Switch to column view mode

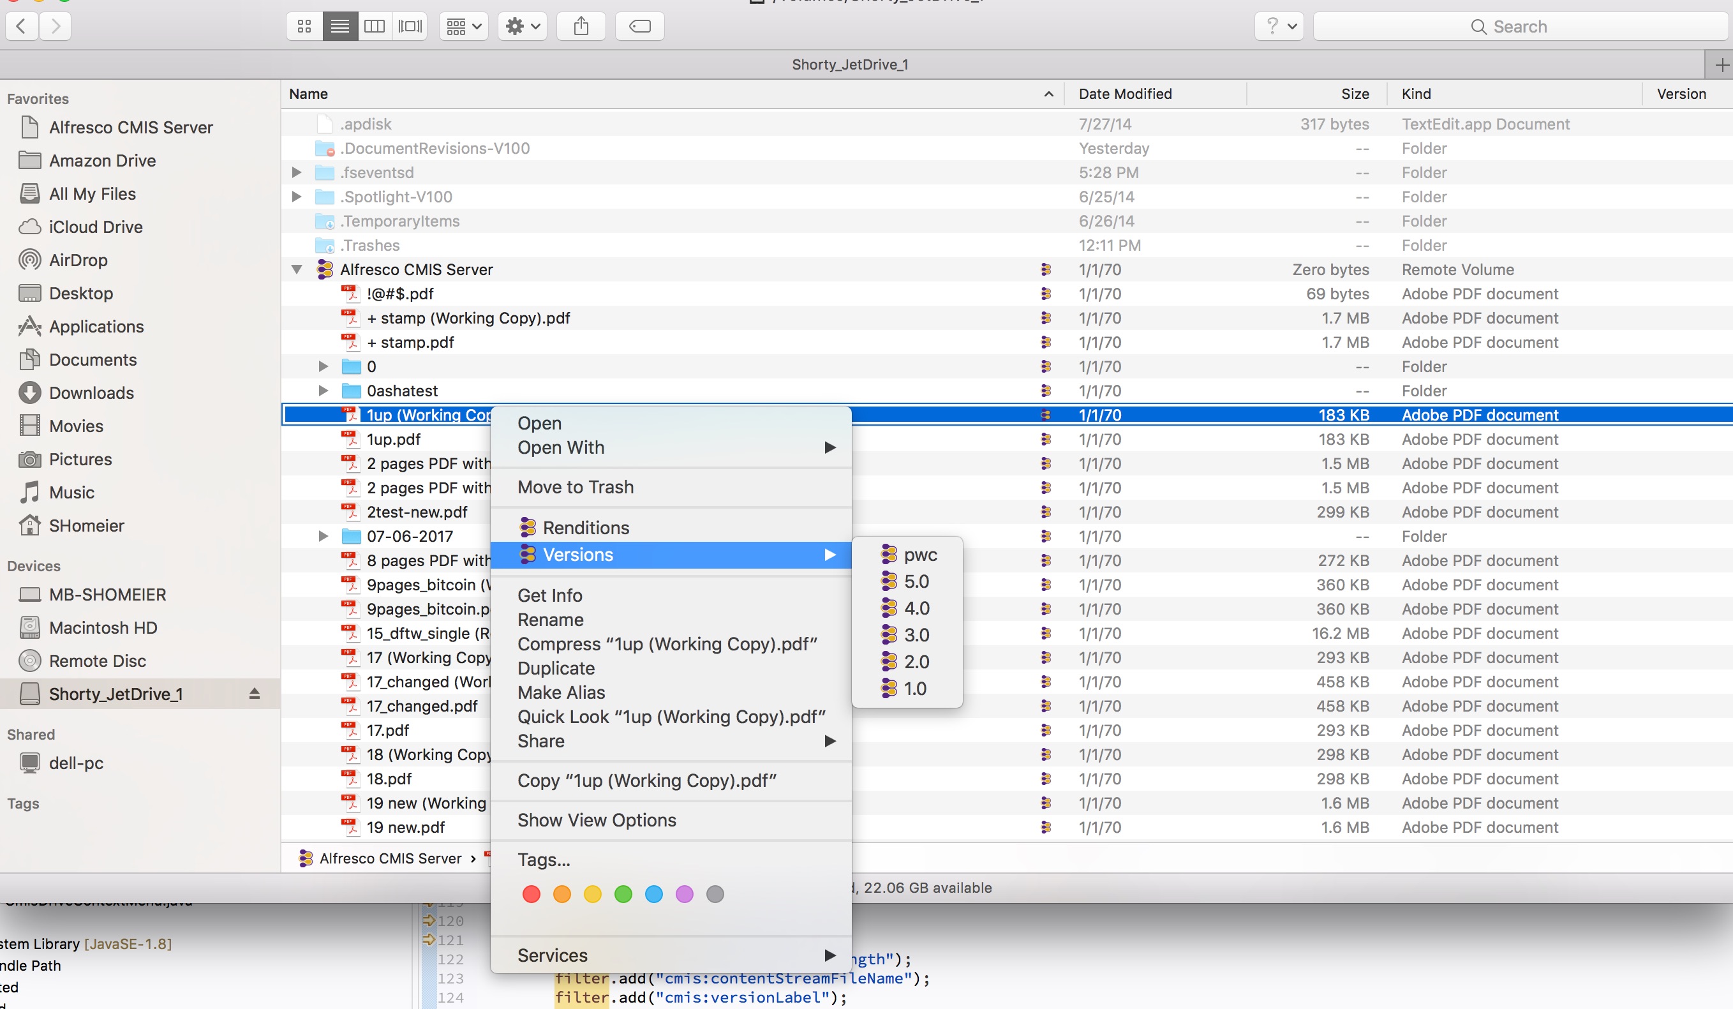(x=375, y=26)
